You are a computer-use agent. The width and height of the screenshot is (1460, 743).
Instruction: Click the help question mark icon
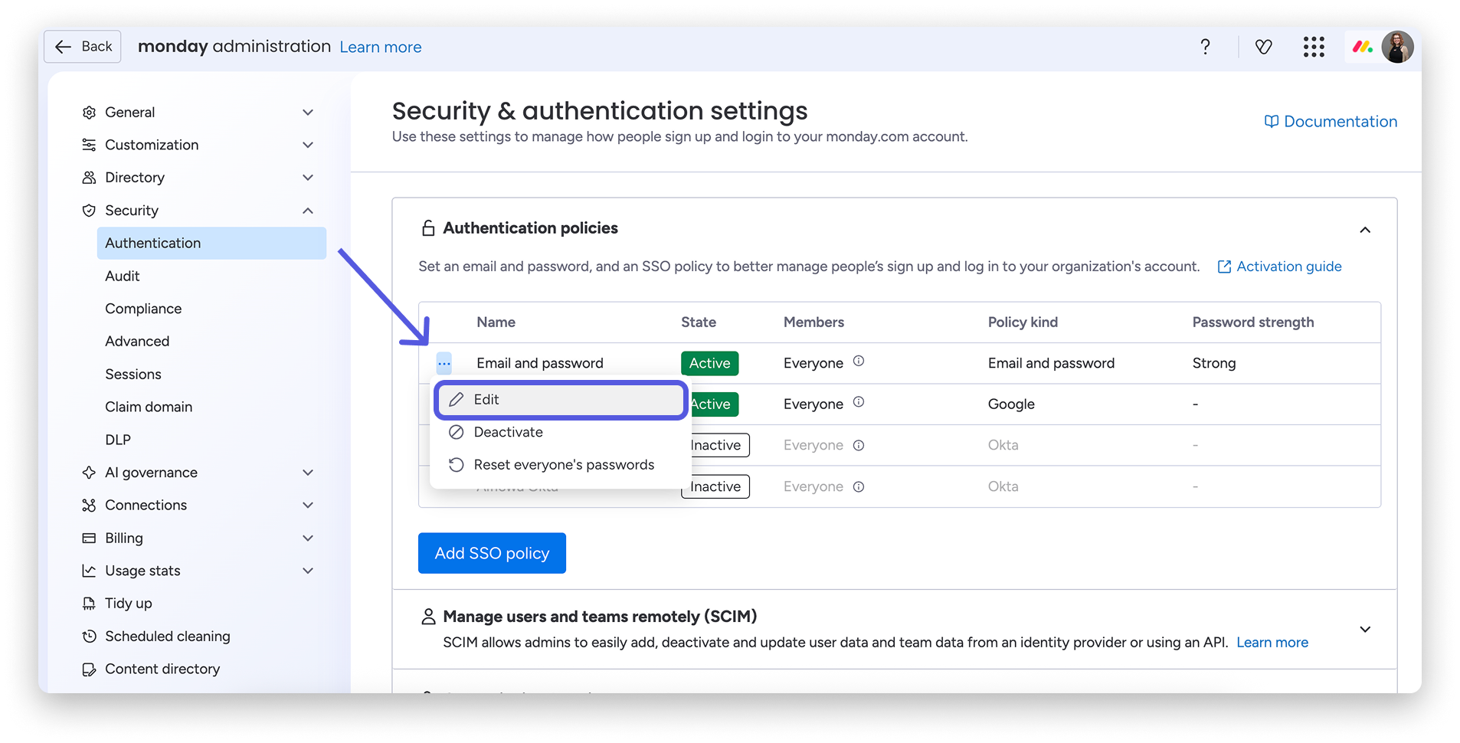tap(1205, 47)
